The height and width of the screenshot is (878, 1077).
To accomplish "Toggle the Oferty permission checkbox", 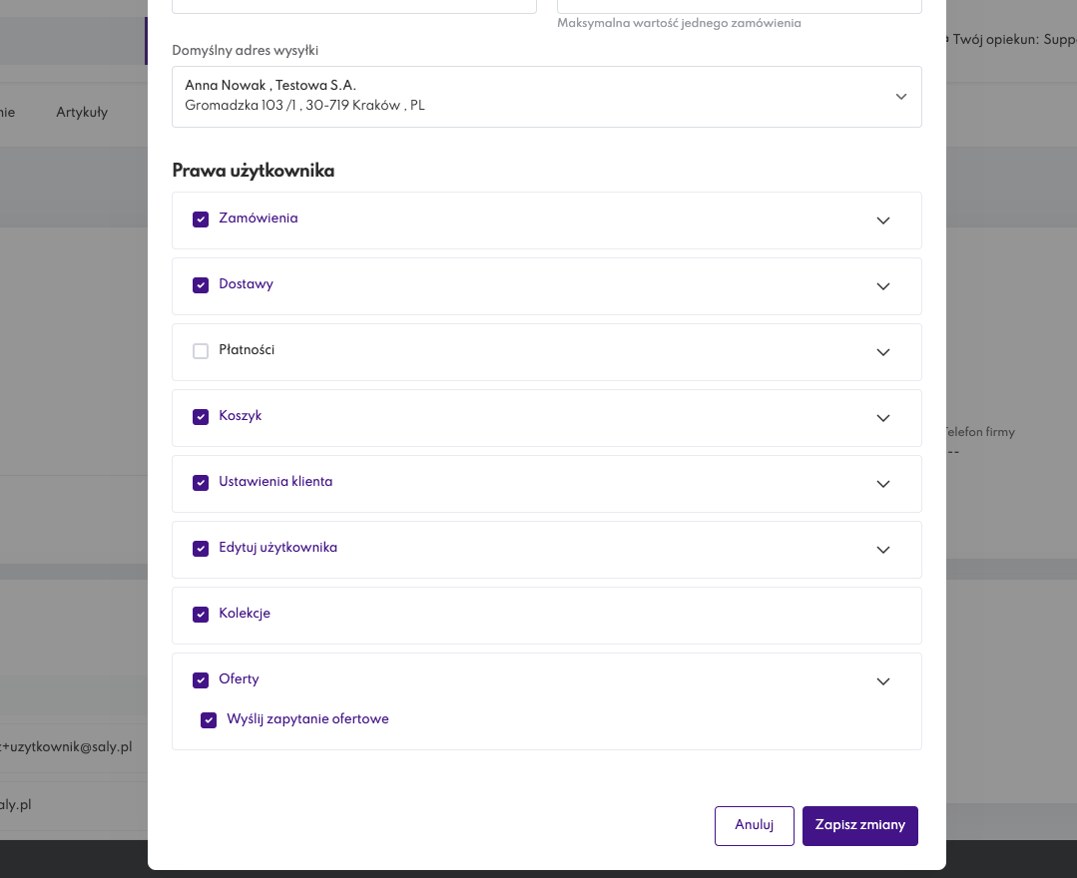I will click(201, 680).
